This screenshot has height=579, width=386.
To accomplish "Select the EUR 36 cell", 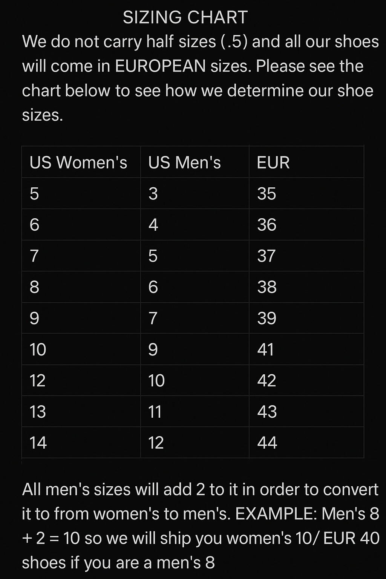I will tap(267, 225).
